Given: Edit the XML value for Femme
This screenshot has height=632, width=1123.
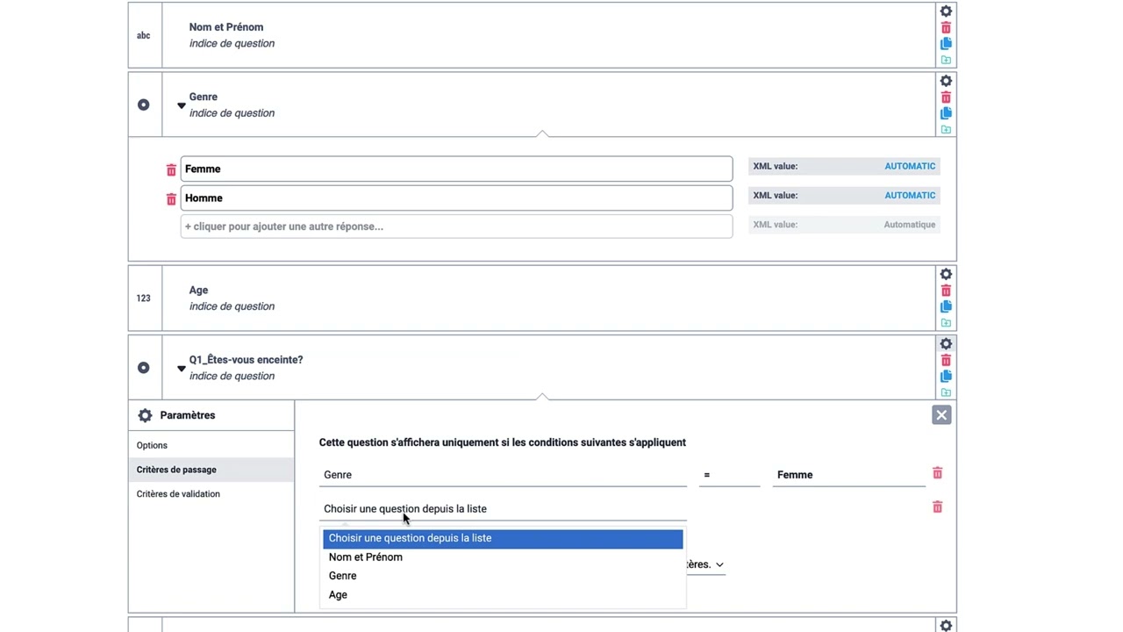Looking at the screenshot, I should pyautogui.click(x=844, y=166).
